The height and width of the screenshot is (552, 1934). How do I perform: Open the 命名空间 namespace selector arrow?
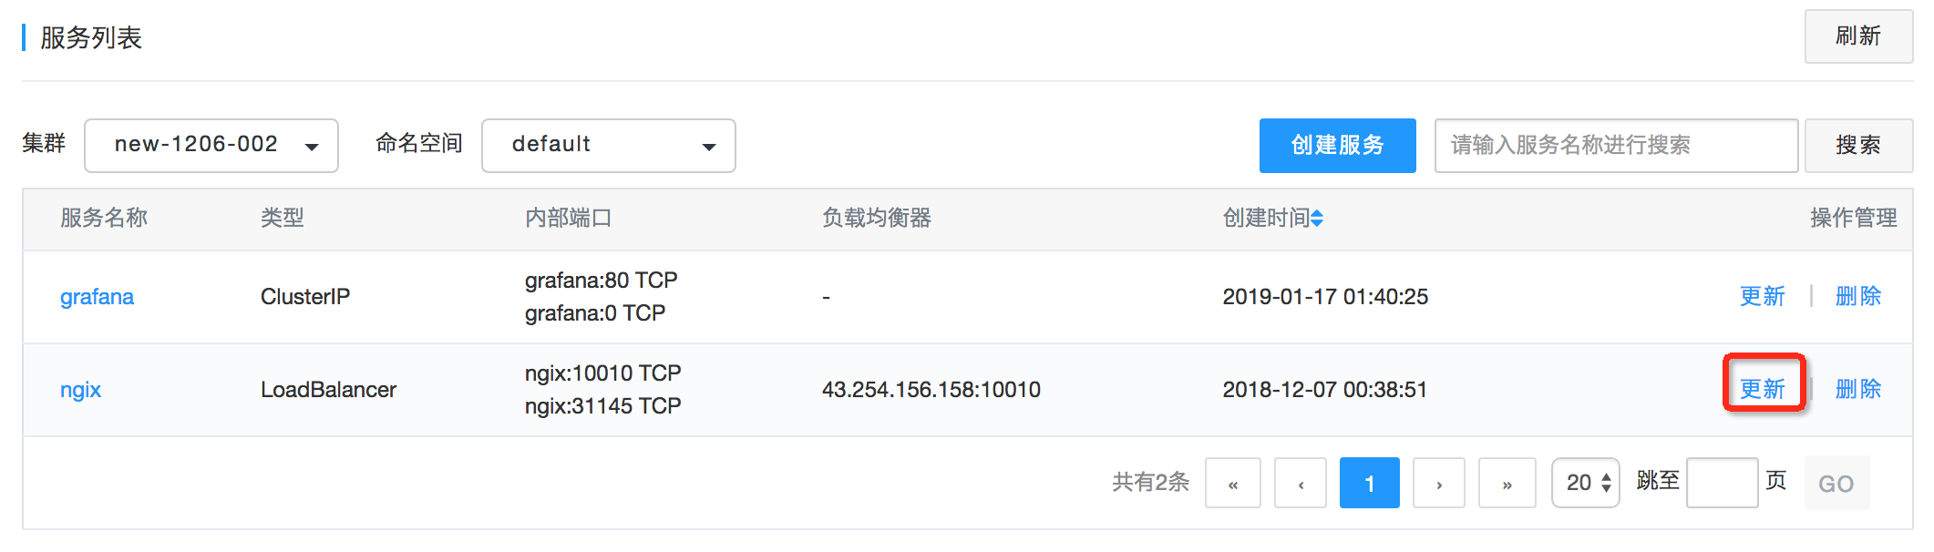coord(709,146)
